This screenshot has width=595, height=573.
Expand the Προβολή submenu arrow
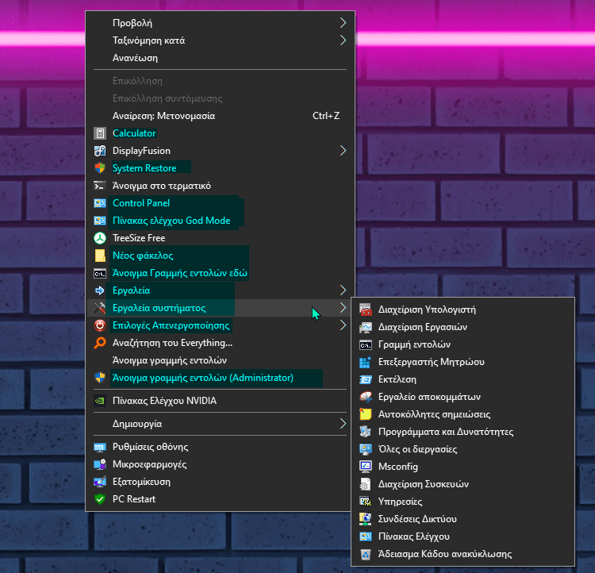343,23
